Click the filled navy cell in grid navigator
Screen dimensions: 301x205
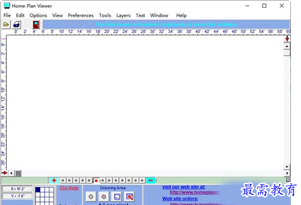[x=38, y=190]
